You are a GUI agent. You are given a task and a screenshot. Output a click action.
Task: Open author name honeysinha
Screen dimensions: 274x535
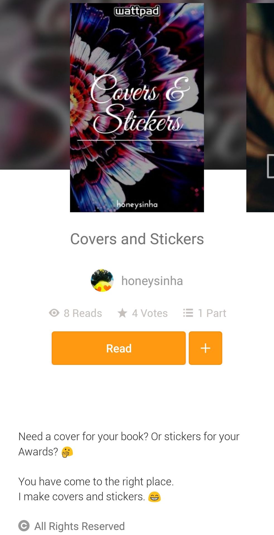(152, 281)
